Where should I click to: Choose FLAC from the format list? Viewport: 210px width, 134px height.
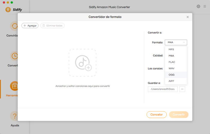(x=176, y=62)
